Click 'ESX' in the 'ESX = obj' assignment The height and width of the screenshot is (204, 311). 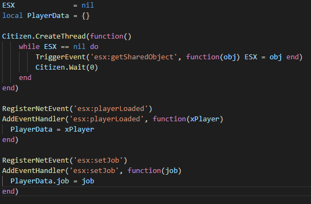click(x=251, y=57)
